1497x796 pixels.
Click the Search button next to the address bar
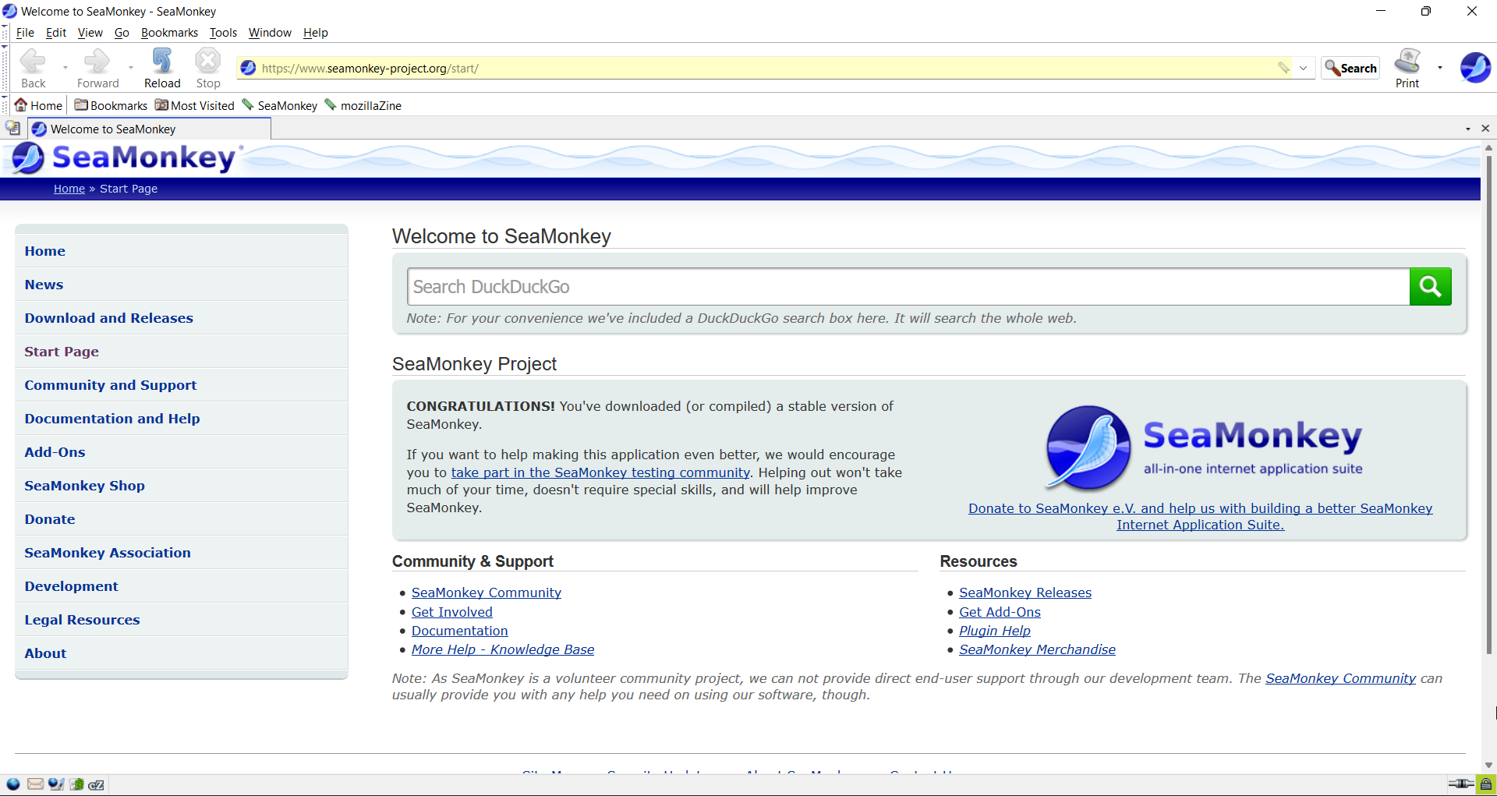(x=1350, y=68)
